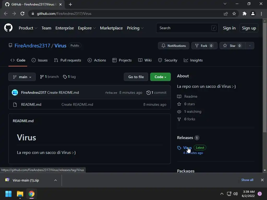Image resolution: width=267 pixels, height=200 pixels.
Task: Open the Chrome three-dot menu
Action: click(261, 14)
